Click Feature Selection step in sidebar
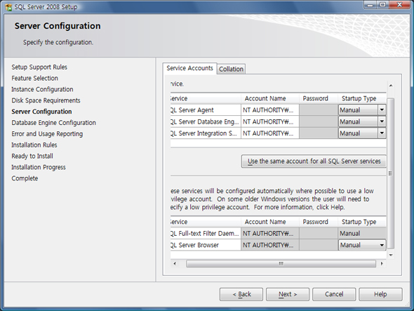The height and width of the screenshot is (311, 414). 34,78
